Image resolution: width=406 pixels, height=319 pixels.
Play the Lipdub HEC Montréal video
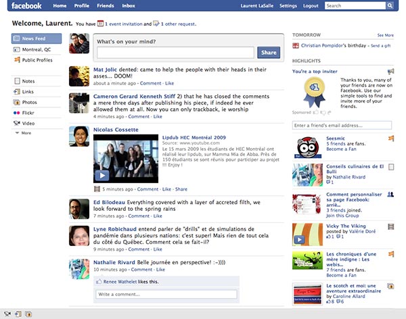point(102,176)
